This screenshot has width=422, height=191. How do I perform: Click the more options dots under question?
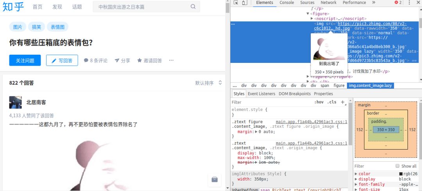click(171, 61)
